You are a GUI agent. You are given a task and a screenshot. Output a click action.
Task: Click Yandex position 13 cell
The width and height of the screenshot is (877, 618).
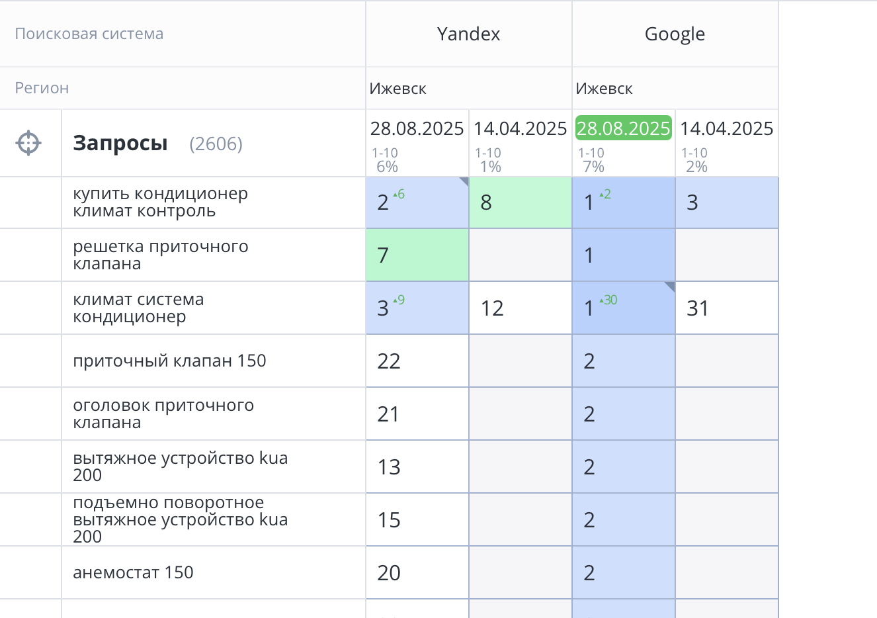pos(417,467)
